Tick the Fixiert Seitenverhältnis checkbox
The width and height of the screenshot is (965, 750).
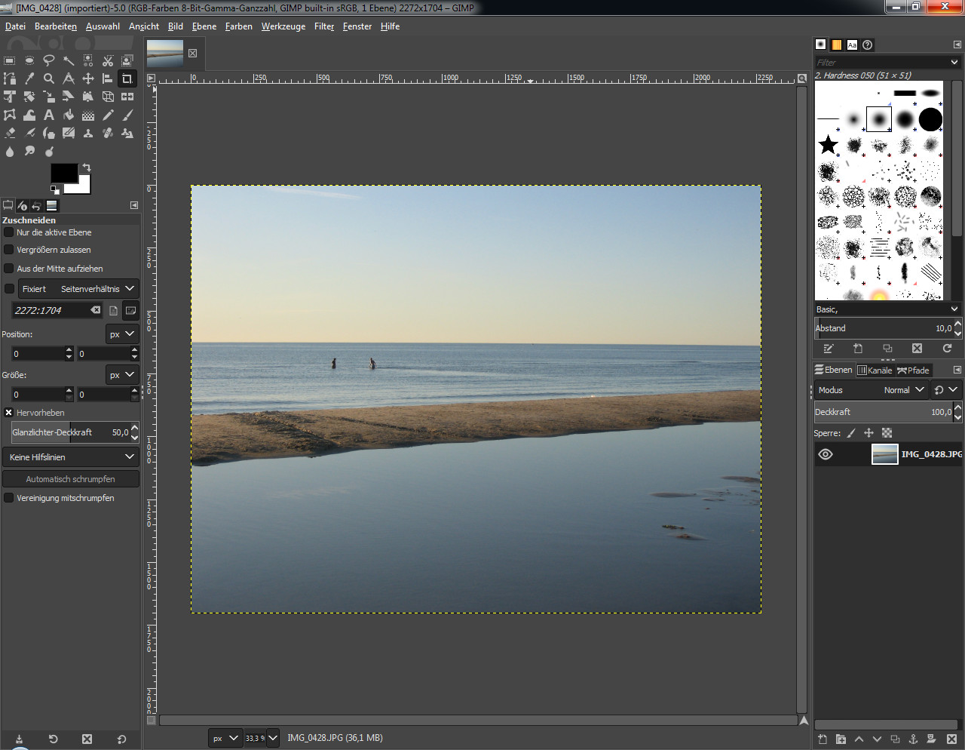pos(9,289)
